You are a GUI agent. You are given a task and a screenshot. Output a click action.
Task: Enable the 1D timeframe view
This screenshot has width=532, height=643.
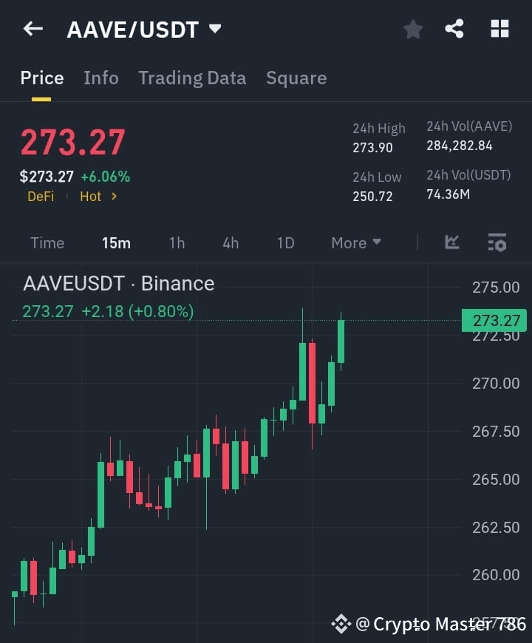pos(285,242)
